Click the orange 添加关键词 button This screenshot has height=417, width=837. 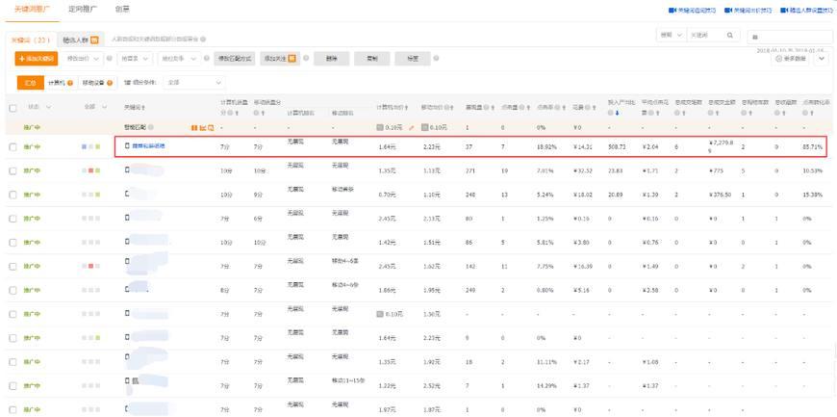37,59
